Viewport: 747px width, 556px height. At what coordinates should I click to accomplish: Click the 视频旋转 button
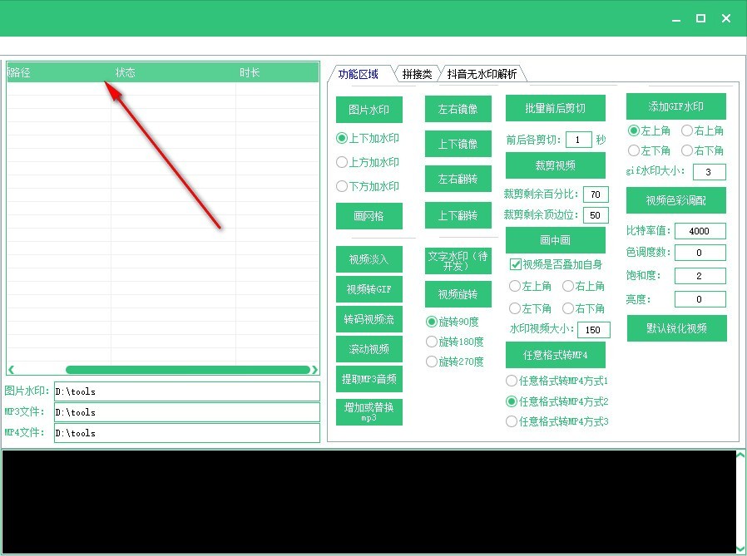[x=458, y=294]
